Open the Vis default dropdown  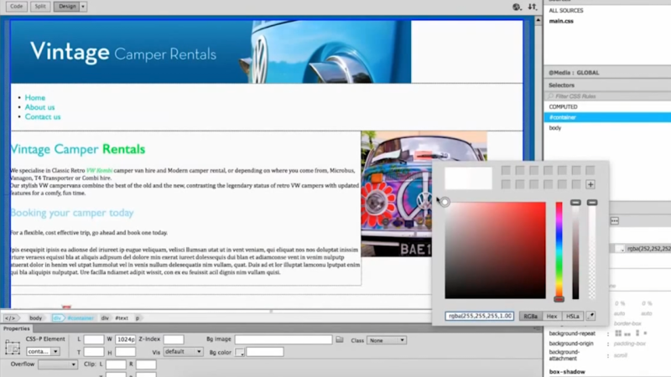coord(183,352)
